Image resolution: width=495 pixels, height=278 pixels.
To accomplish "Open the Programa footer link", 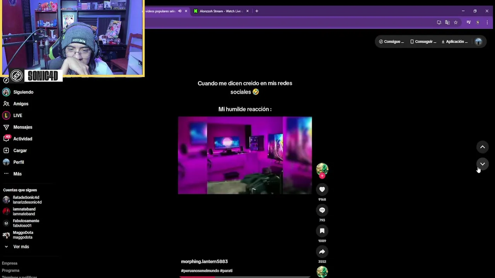I will click(x=10, y=271).
